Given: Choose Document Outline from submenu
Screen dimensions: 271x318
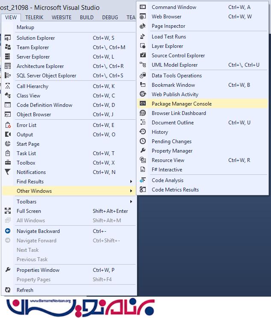Looking at the screenshot, I should tap(172, 123).
